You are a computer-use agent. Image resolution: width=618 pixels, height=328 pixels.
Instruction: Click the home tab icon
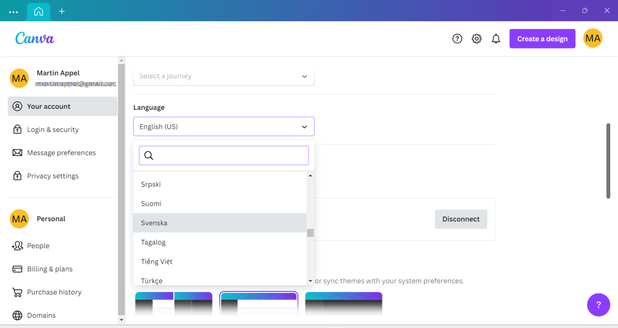tap(39, 11)
